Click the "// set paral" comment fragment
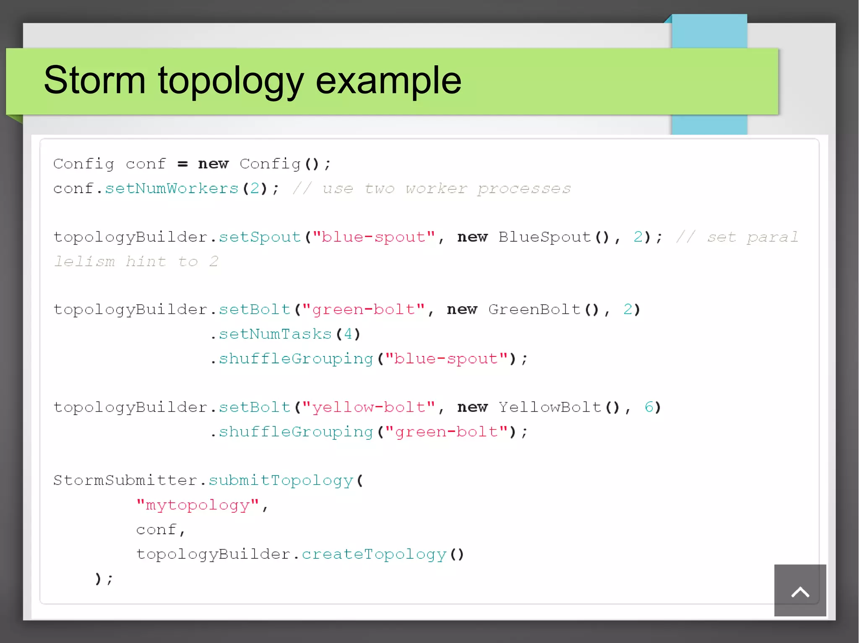The height and width of the screenshot is (643, 859). (737, 237)
